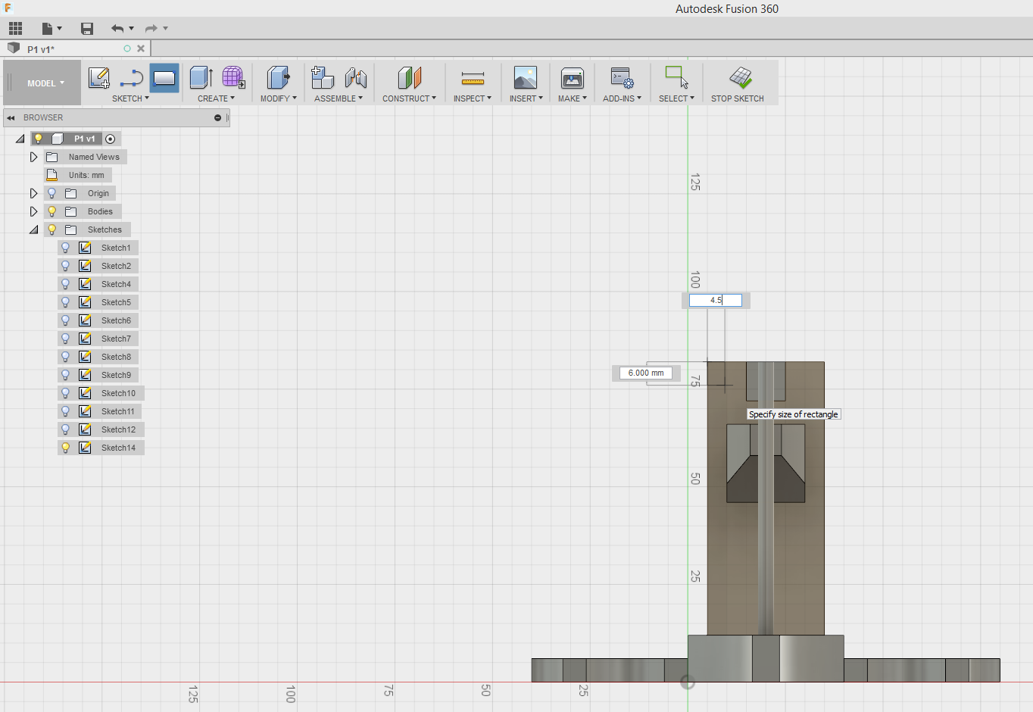Open the data panel grid icon
The image size is (1033, 712).
(x=15, y=29)
